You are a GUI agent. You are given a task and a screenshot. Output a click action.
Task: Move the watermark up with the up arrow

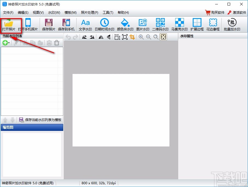click(x=5, y=120)
